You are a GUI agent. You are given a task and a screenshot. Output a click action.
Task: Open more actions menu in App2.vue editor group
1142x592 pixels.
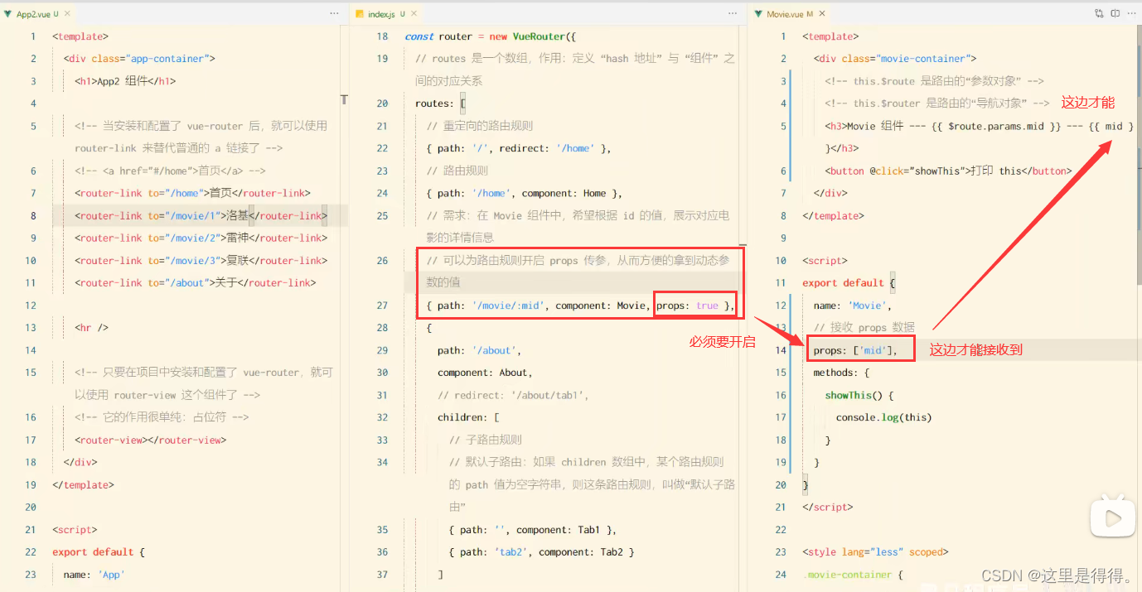pyautogui.click(x=334, y=13)
